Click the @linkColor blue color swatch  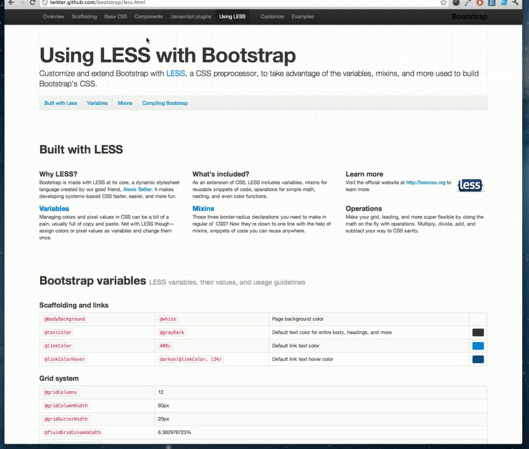[478, 345]
